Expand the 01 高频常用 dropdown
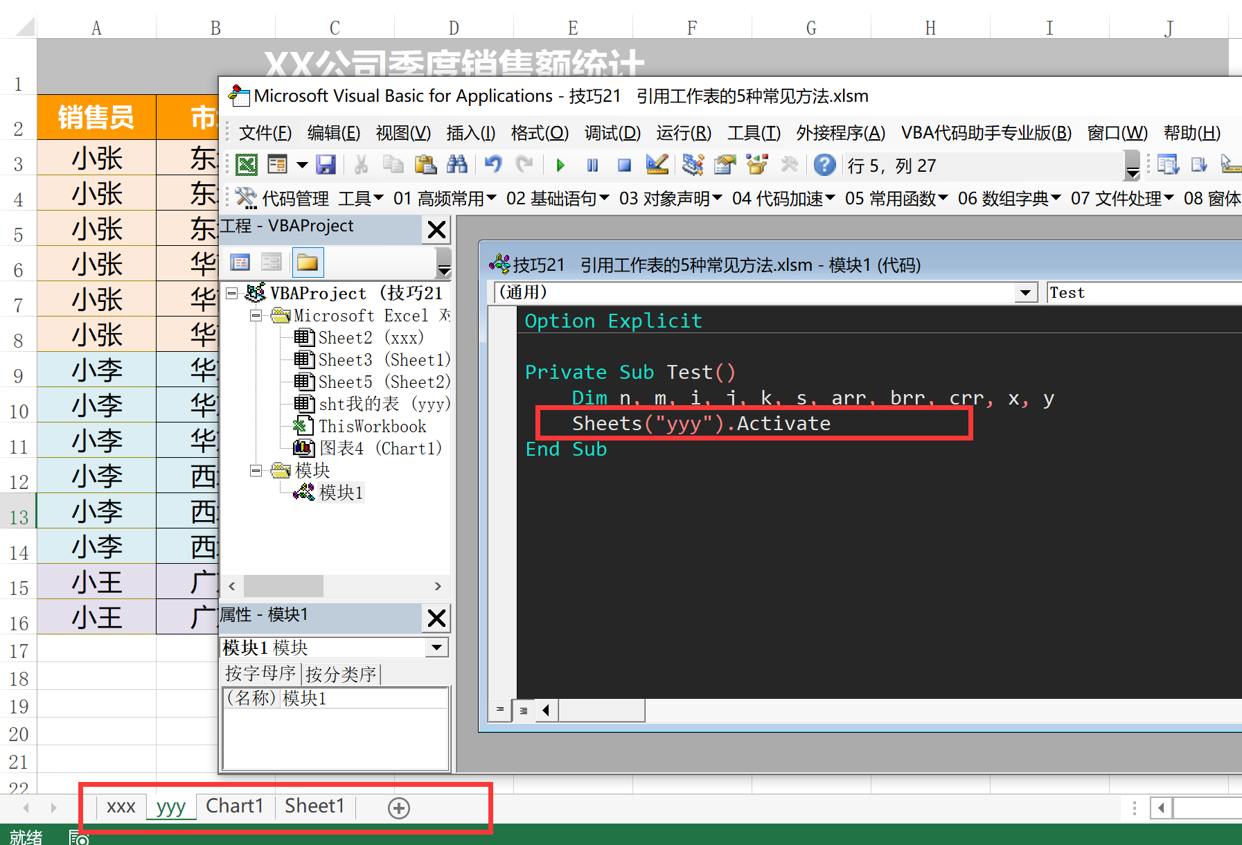Image resolution: width=1242 pixels, height=845 pixels. (445, 199)
